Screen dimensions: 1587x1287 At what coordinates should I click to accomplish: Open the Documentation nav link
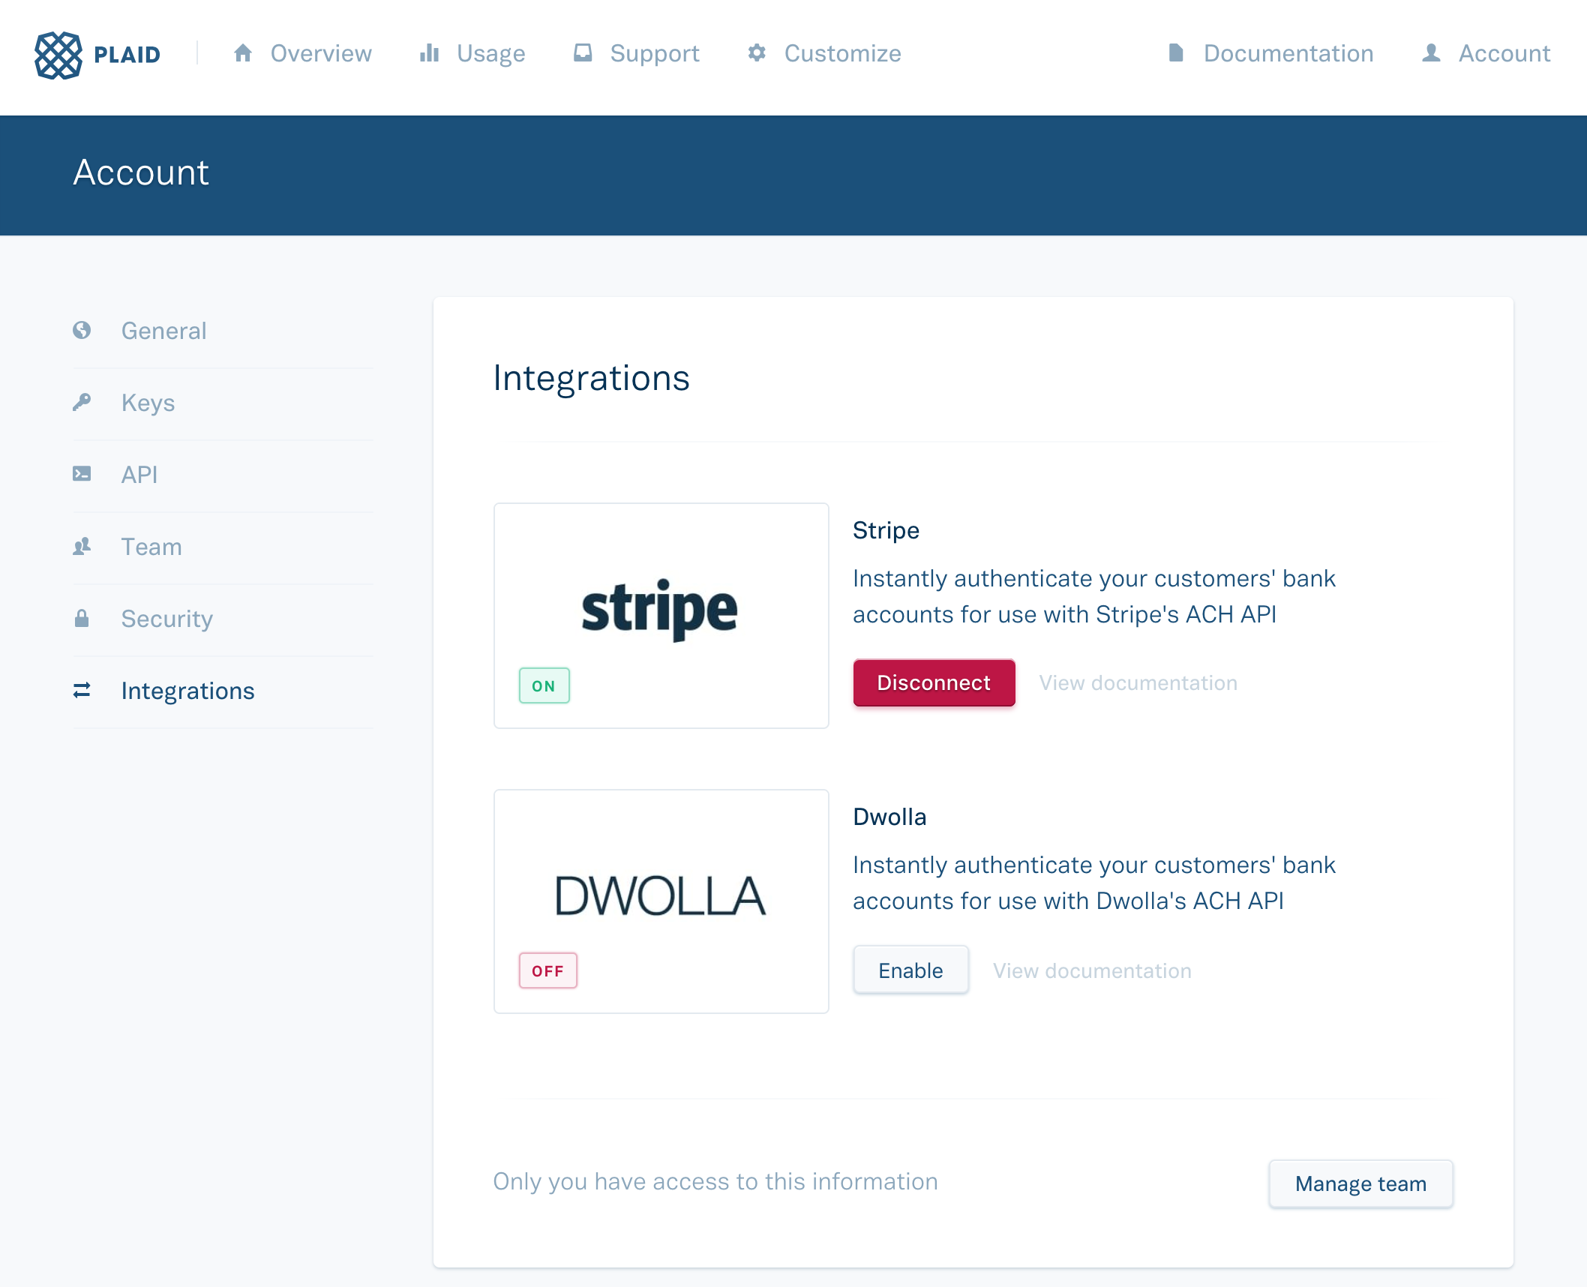pos(1270,53)
